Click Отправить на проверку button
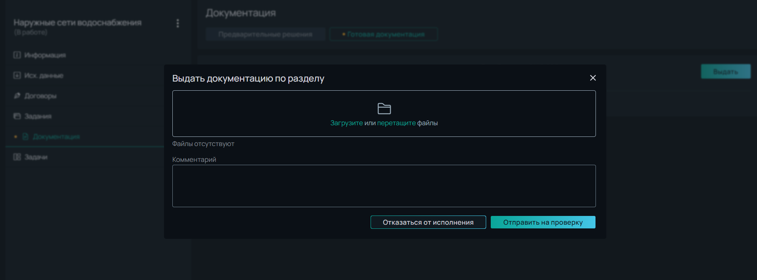The width and height of the screenshot is (757, 280). point(543,222)
